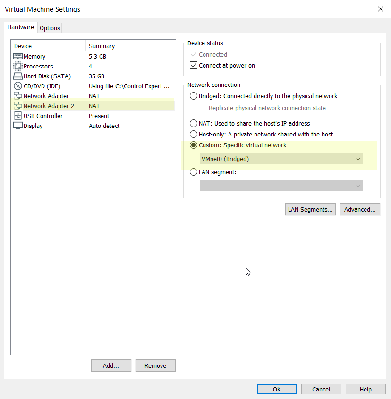Select first Network Adapter row label
391x399 pixels.
(46, 96)
